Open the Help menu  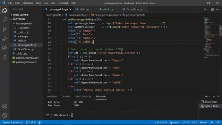[73, 3]
